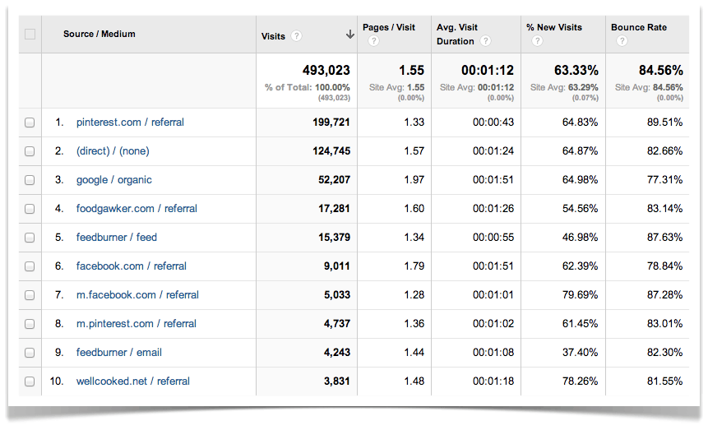Viewport: 708px width, 430px height.
Task: Open the m.pinterest.com / referral link
Action: click(136, 324)
